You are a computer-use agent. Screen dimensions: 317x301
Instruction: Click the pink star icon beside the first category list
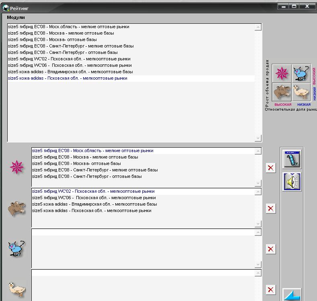pyautogui.click(x=17, y=167)
